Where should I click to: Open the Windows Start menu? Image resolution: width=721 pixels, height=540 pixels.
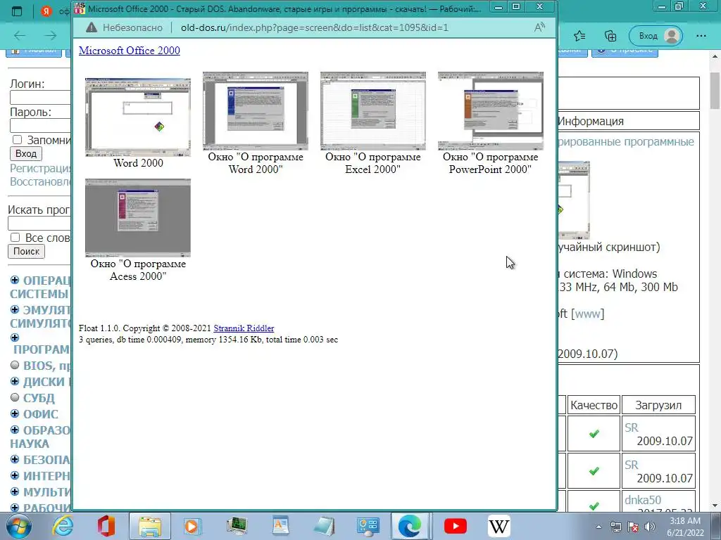[x=18, y=526]
